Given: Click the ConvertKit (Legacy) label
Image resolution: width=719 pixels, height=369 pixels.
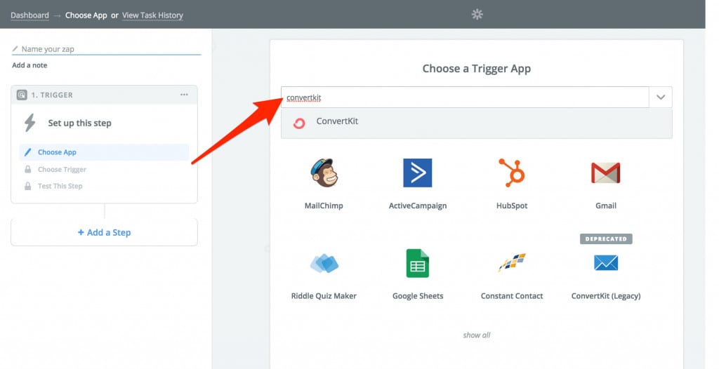Looking at the screenshot, I should [x=606, y=296].
